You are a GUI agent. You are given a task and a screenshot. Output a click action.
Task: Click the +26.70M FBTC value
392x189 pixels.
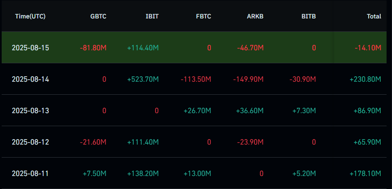(x=197, y=111)
